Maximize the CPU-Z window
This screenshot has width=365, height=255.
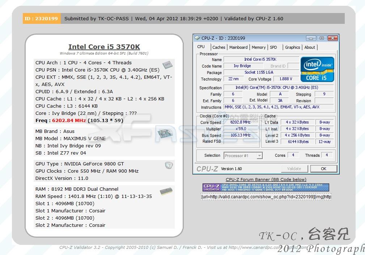click(x=322, y=38)
